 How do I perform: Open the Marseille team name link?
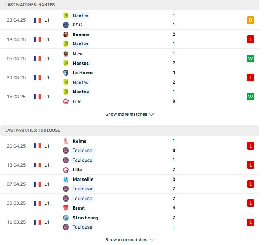coord(83,179)
